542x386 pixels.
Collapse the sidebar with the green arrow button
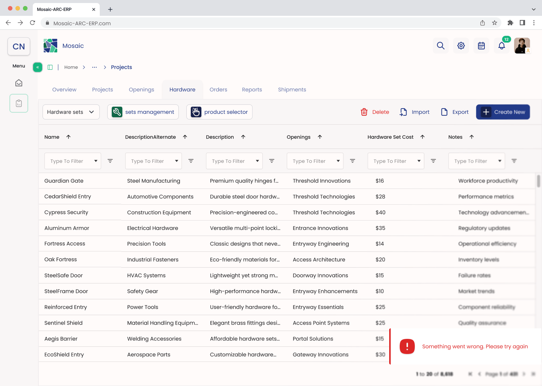point(38,67)
